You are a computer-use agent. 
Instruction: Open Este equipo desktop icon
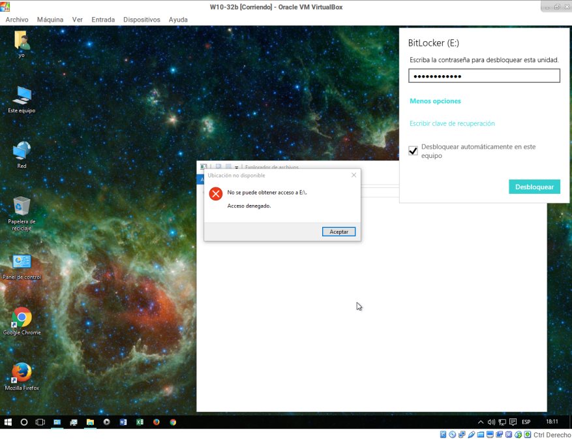[22, 96]
